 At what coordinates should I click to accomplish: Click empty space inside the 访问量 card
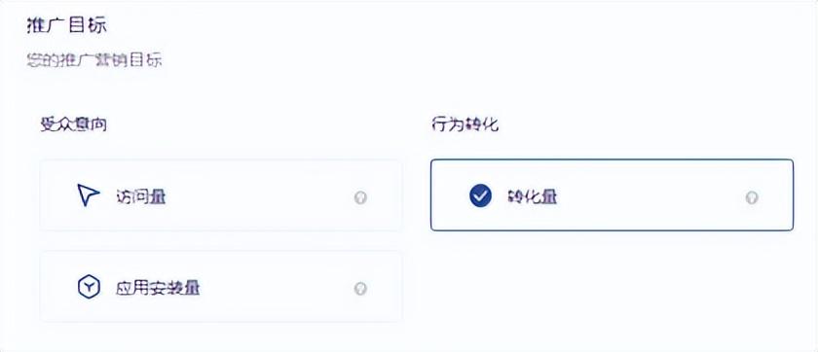click(261, 195)
